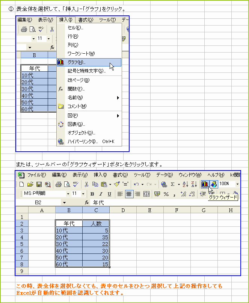Open the AutoSum functions dropdown arrow

tap(179, 184)
